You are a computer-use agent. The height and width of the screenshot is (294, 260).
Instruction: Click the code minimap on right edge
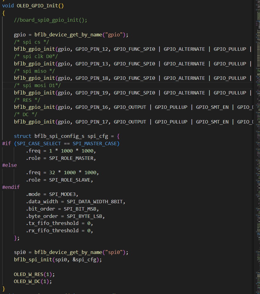[258, 147]
